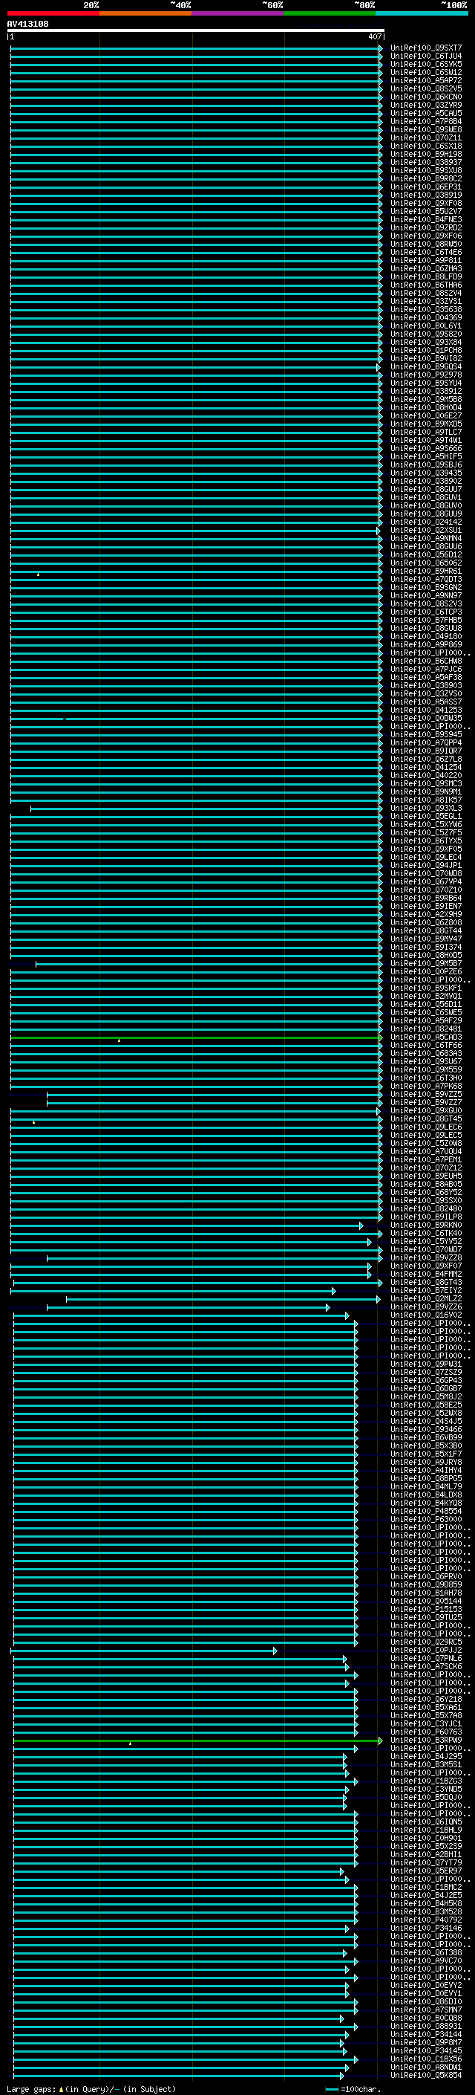Select the orange ~40% identity color legend

click(145, 13)
